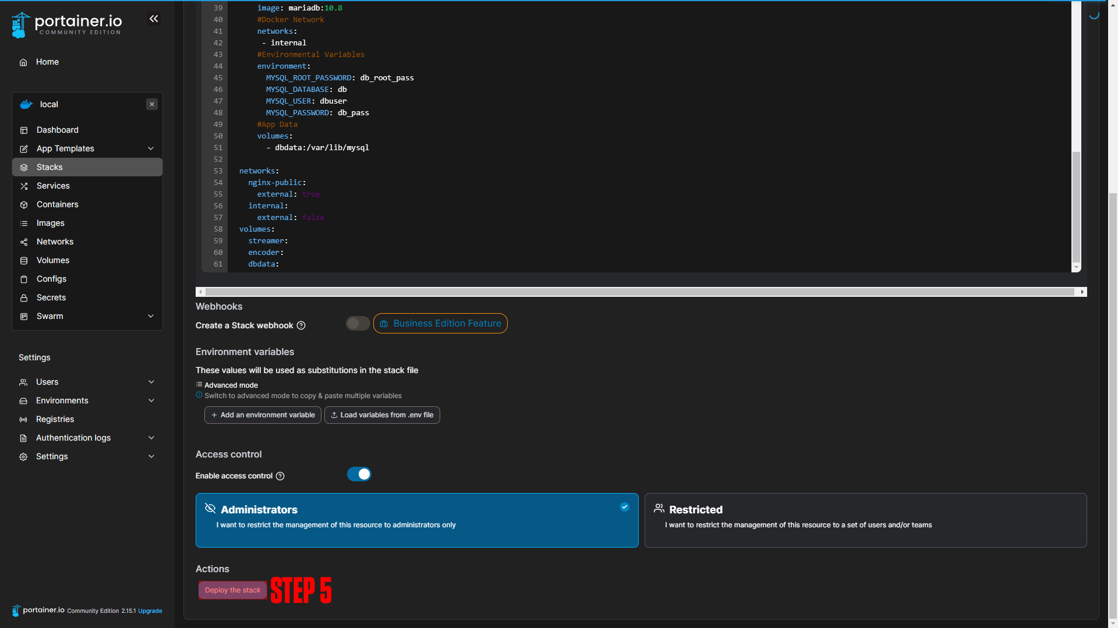Click Add an environment variable button
This screenshot has width=1118, height=628.
click(263, 415)
